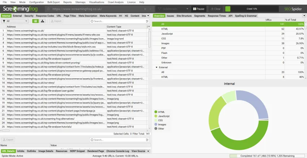The image size is (307, 158).
Task: Switch to list view icon
Action: click(x=35, y=21)
